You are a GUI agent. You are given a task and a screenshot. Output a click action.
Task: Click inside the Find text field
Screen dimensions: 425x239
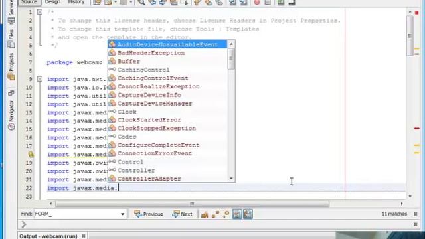click(77, 214)
